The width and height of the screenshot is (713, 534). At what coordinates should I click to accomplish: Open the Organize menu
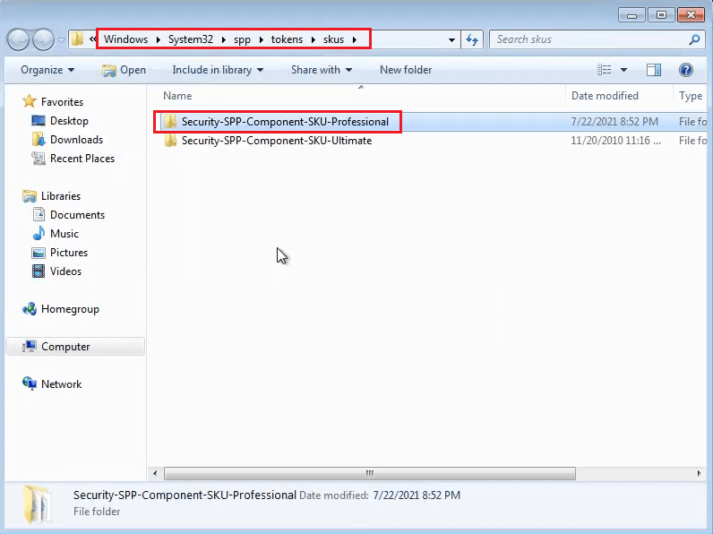47,70
